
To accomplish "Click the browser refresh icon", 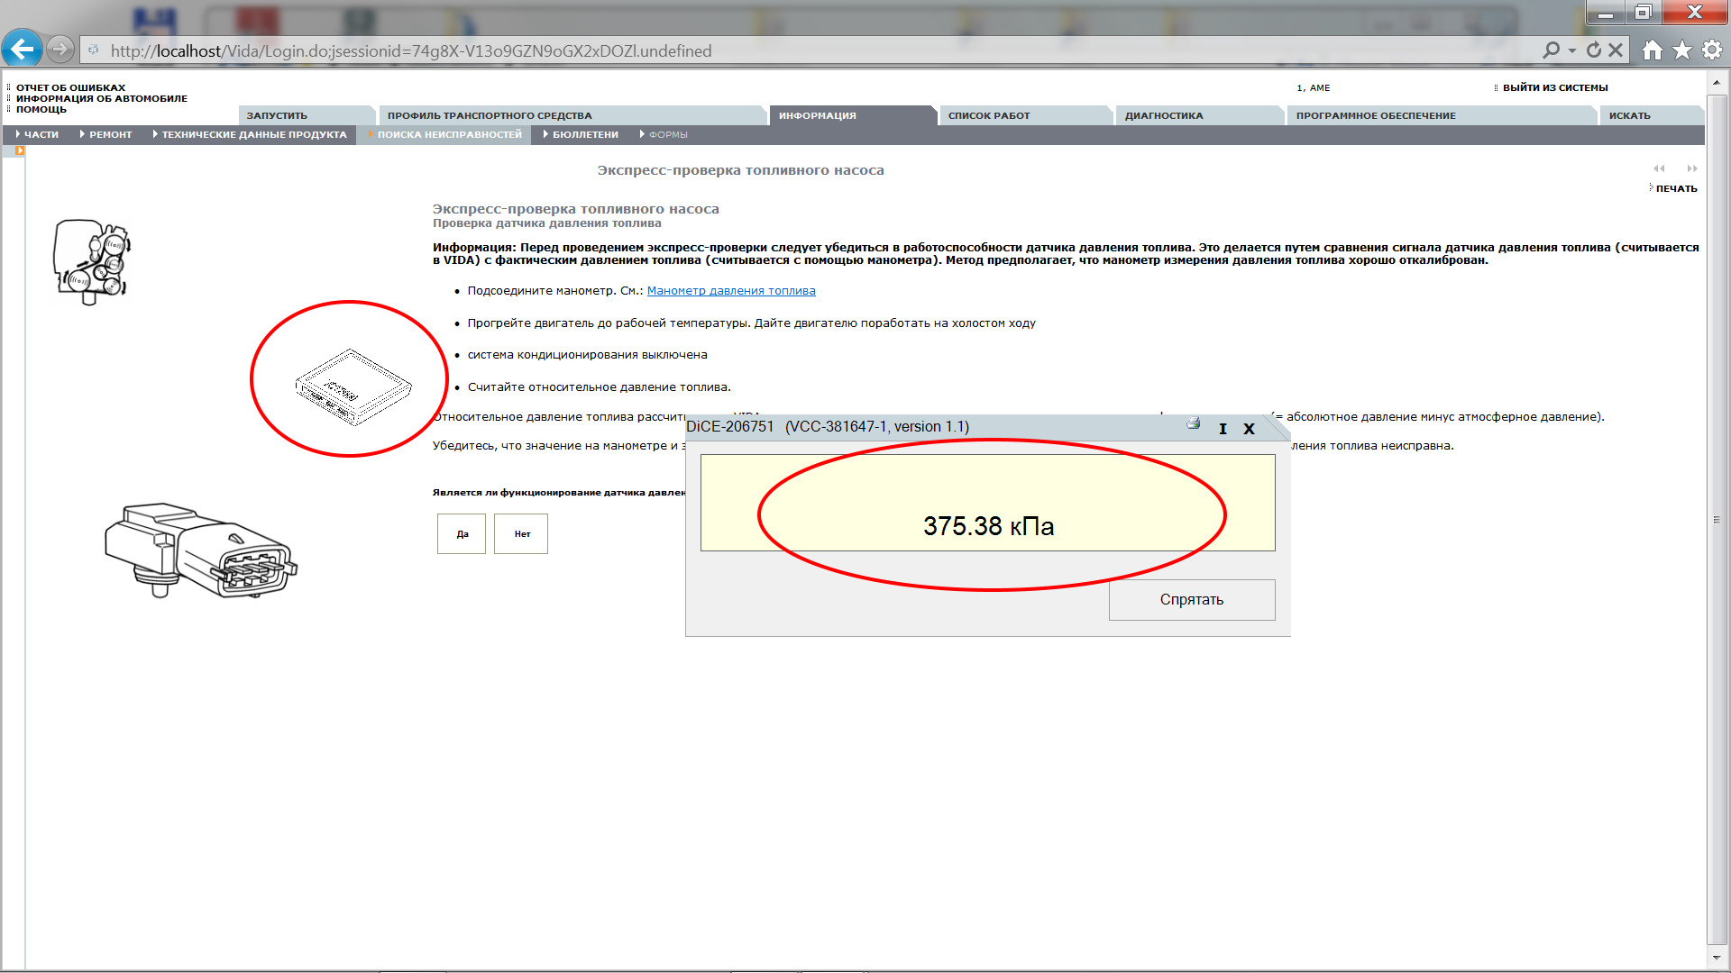I will [x=1593, y=50].
